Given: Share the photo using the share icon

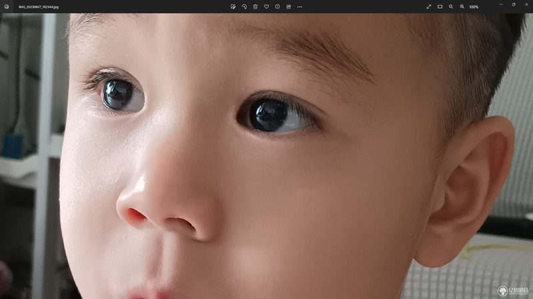Looking at the screenshot, I should tap(288, 7).
